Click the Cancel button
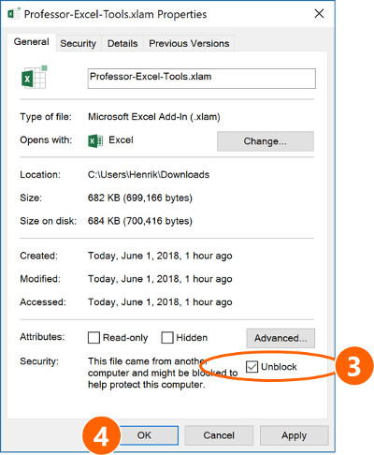Image resolution: width=374 pixels, height=455 pixels. pyautogui.click(x=219, y=435)
